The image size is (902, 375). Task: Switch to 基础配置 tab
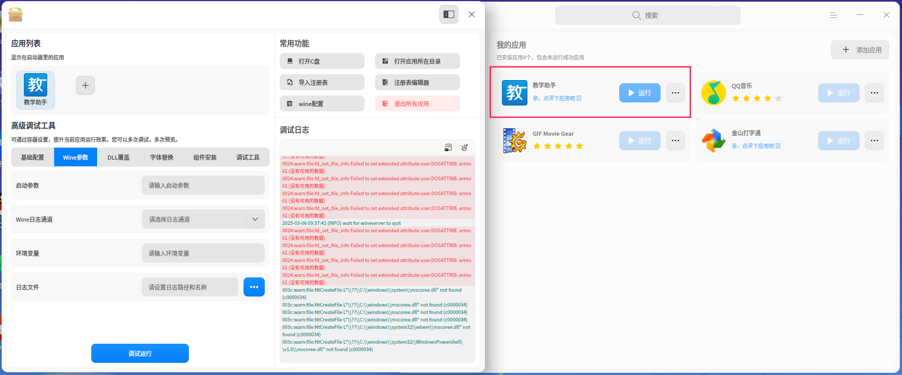click(32, 157)
